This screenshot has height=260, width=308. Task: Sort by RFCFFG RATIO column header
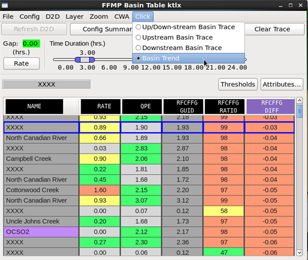click(x=224, y=107)
